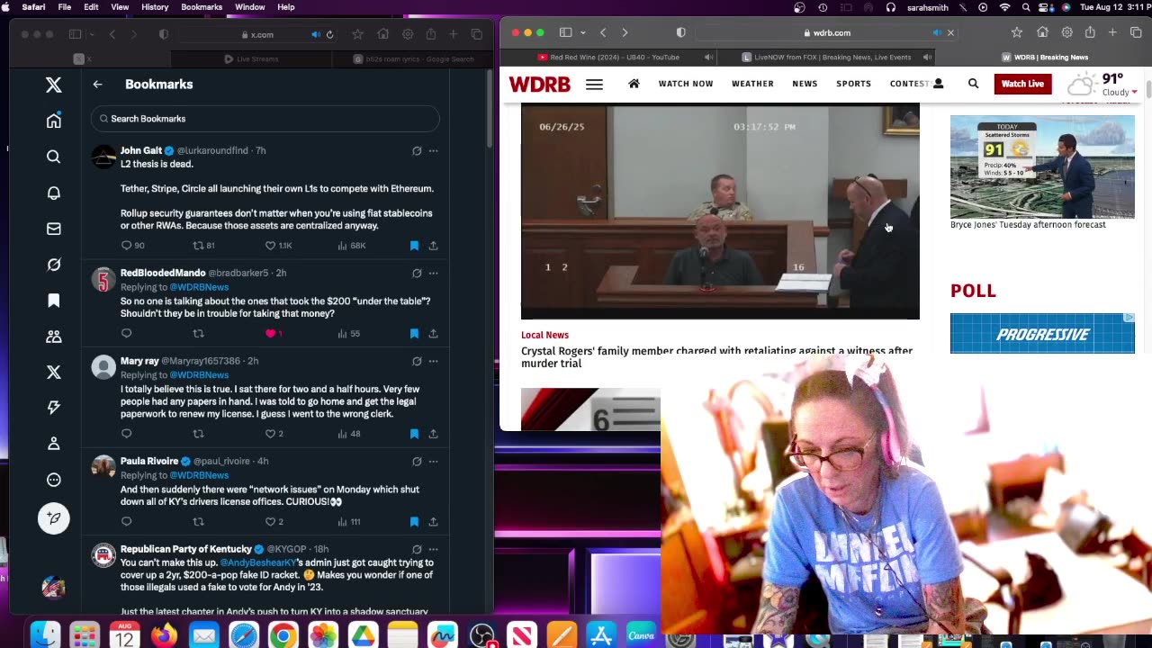Share Mary ray's post
The height and width of the screenshot is (648, 1152).
433,434
